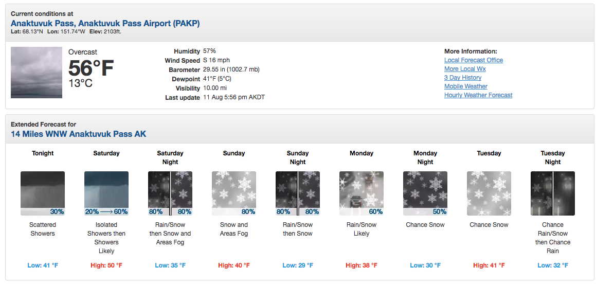The image size is (596, 284).
Task: Click Tuesday Night chance rain/snow icon
Action: (x=553, y=193)
